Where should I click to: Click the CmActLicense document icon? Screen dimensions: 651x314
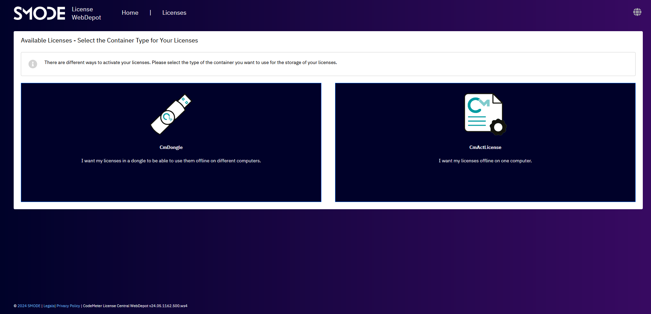[485, 114]
